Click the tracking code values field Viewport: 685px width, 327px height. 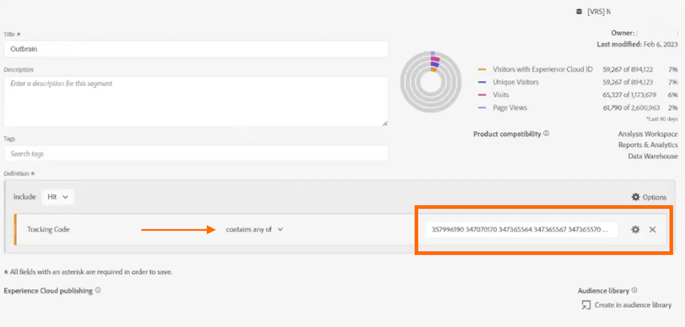[520, 230]
